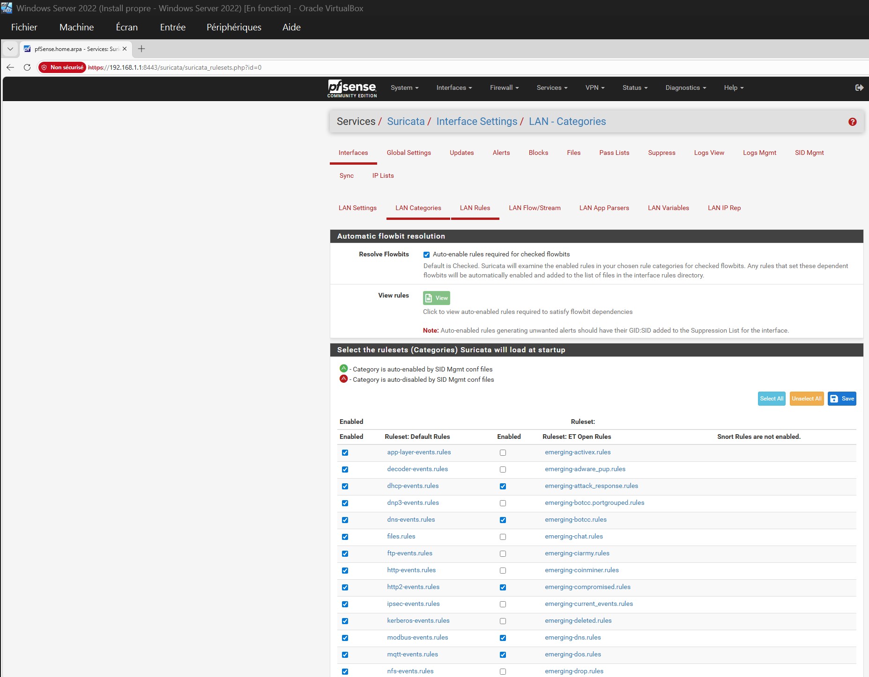Click the Select All button
The image size is (869, 677).
click(x=772, y=399)
